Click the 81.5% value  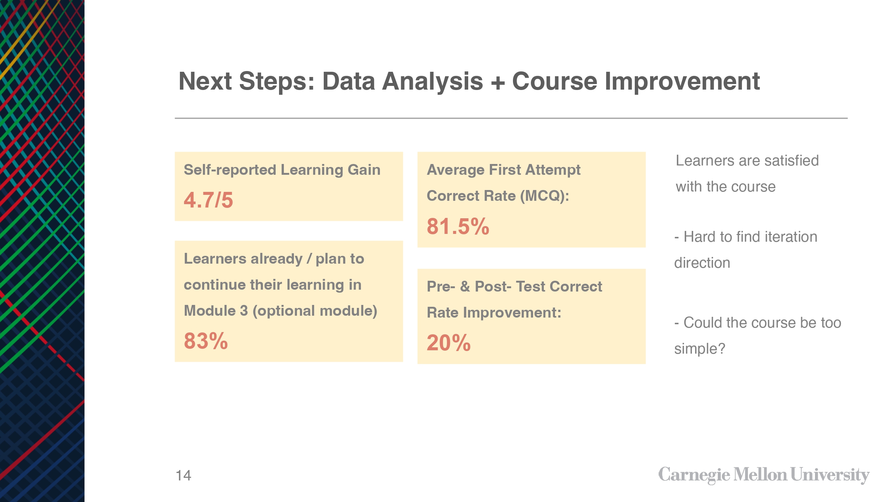pyautogui.click(x=457, y=226)
